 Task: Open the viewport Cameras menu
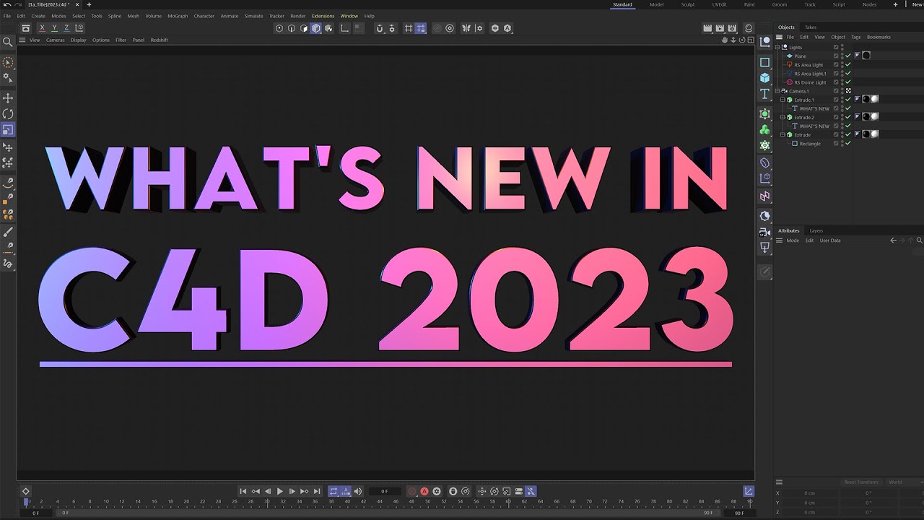[x=56, y=40]
